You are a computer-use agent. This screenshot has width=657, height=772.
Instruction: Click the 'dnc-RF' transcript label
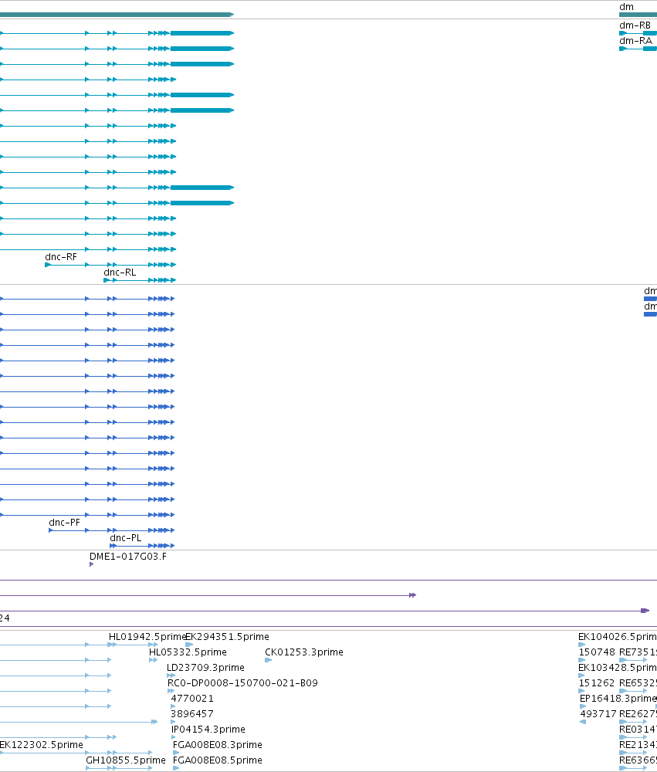pos(61,257)
